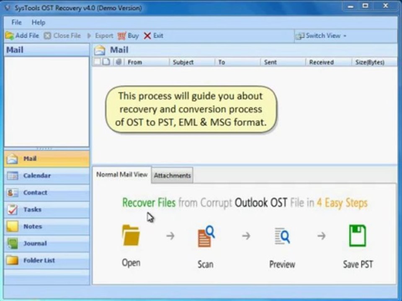Open the Switch View dropdown arrow

pos(345,36)
